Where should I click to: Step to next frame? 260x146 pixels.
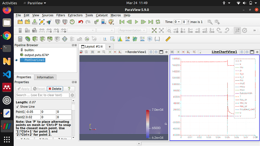(143, 22)
